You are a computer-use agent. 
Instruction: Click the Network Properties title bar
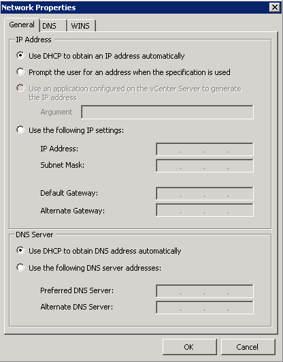click(x=135, y=7)
